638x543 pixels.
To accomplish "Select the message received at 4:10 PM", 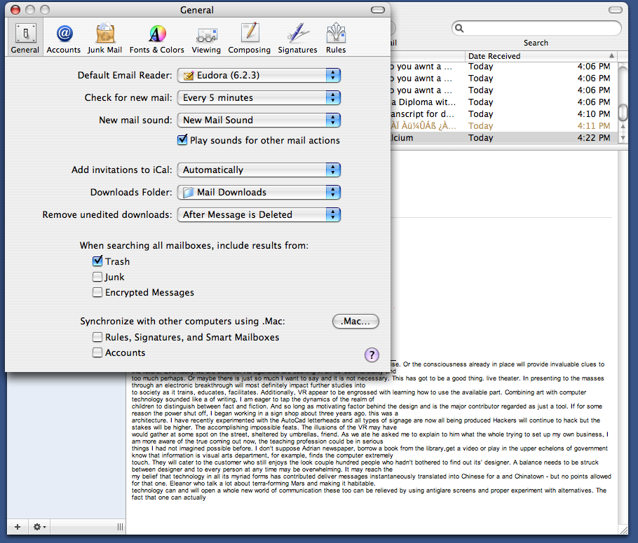I will coord(503,114).
